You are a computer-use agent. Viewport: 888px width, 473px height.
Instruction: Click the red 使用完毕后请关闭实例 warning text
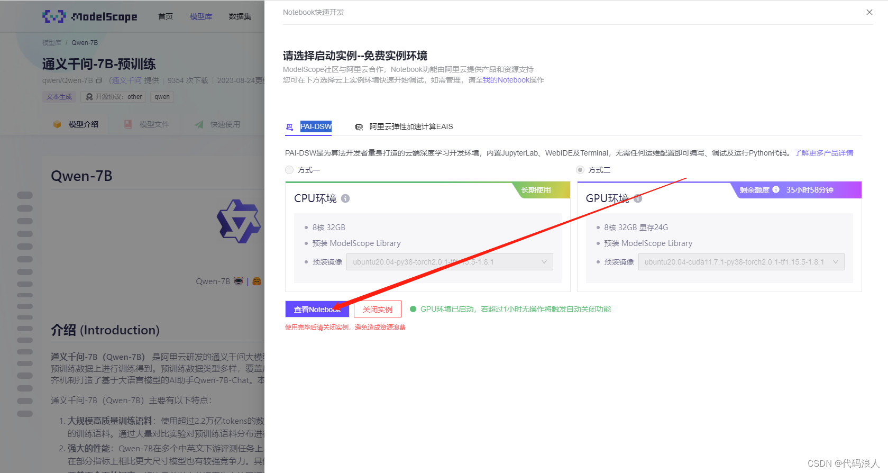coord(345,328)
